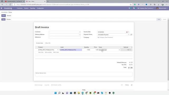Click the Reference input field

[65, 37]
